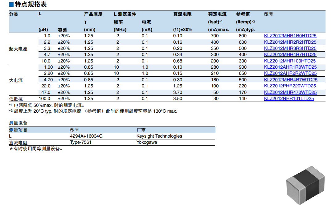Click footnote *2 about 温度上升 20°C

(x=93, y=111)
